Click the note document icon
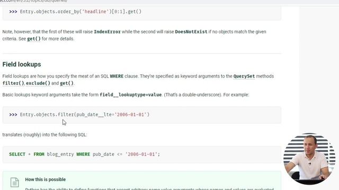 (x=15, y=182)
